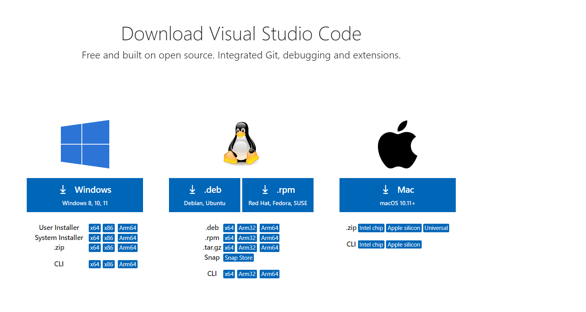Select x86 for Windows System Installer
Image resolution: width=586 pixels, height=312 pixels.
[x=109, y=238]
